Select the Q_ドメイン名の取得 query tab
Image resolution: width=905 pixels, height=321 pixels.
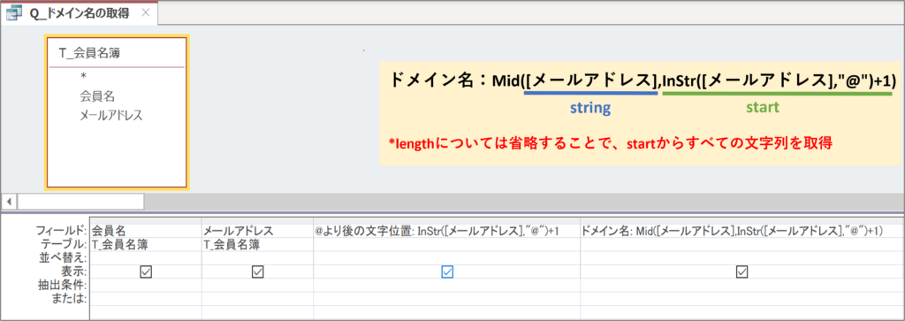click(80, 13)
